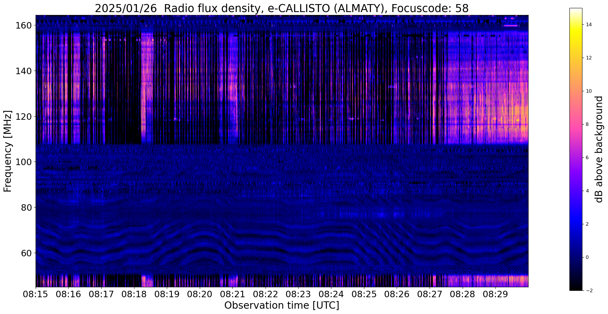
Task: Click the 08:26 time tick label
Action: click(x=397, y=294)
